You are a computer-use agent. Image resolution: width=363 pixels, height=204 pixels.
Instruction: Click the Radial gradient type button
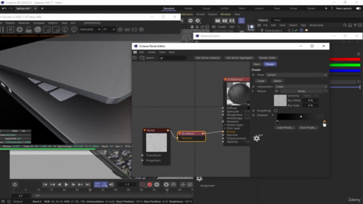277,81
